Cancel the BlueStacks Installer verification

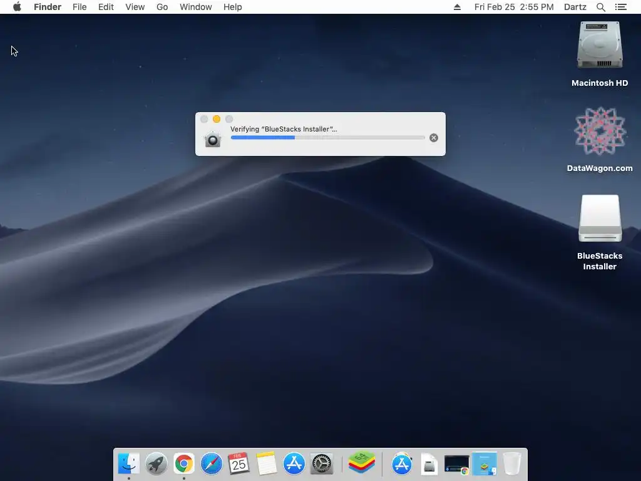click(434, 138)
